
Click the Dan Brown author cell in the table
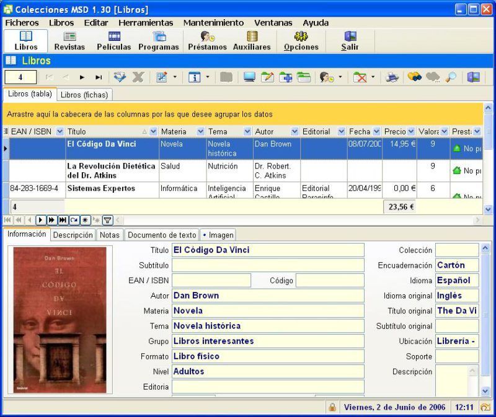[277, 148]
